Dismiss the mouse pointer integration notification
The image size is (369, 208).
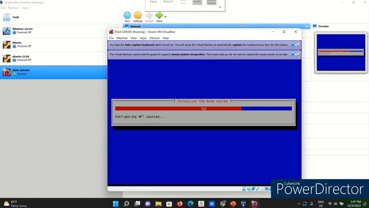pos(292,54)
